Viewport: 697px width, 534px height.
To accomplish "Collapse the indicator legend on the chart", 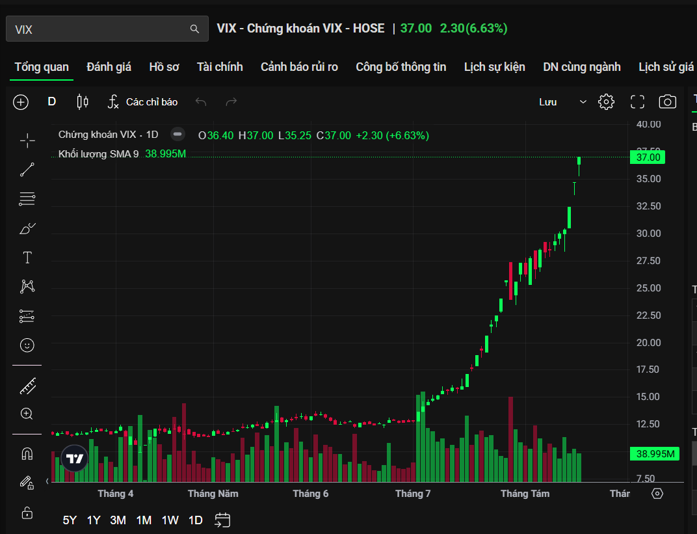I will coord(178,134).
